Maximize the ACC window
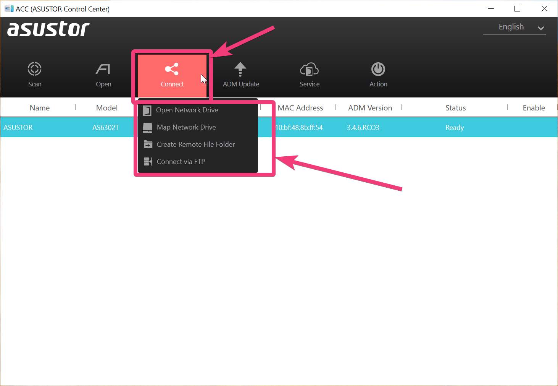 518,8
